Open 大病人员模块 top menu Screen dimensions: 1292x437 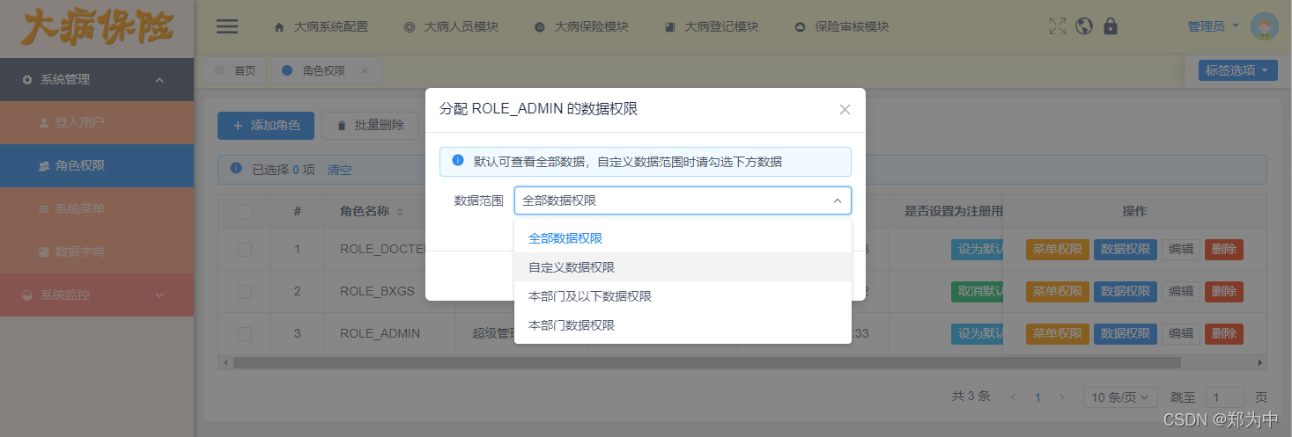click(450, 26)
